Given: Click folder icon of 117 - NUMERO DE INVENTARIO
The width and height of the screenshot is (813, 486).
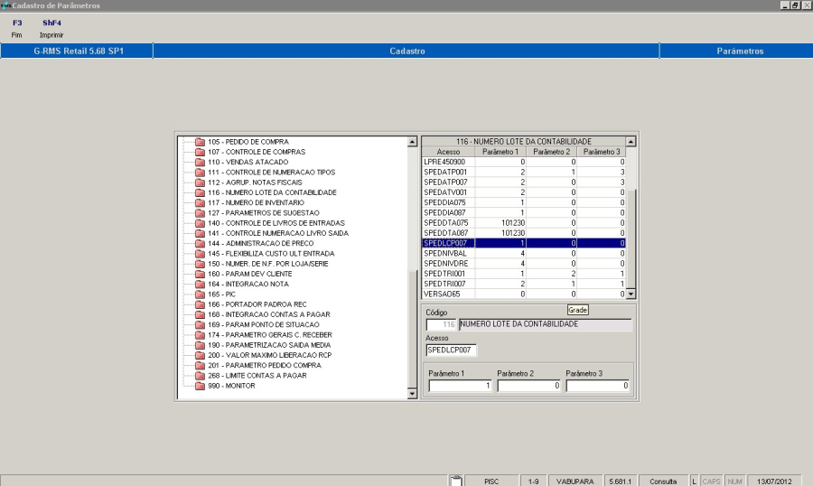Looking at the screenshot, I should [x=201, y=203].
